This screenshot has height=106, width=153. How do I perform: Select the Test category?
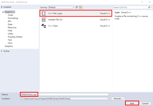(x=10, y=40)
